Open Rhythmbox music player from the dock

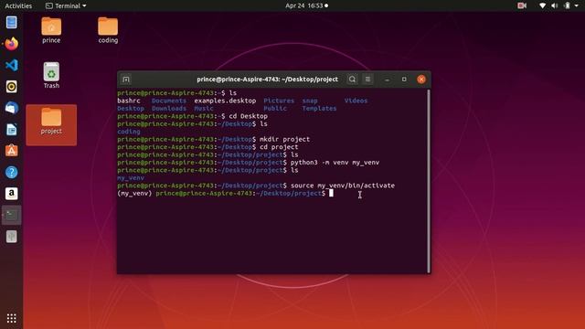(x=12, y=87)
